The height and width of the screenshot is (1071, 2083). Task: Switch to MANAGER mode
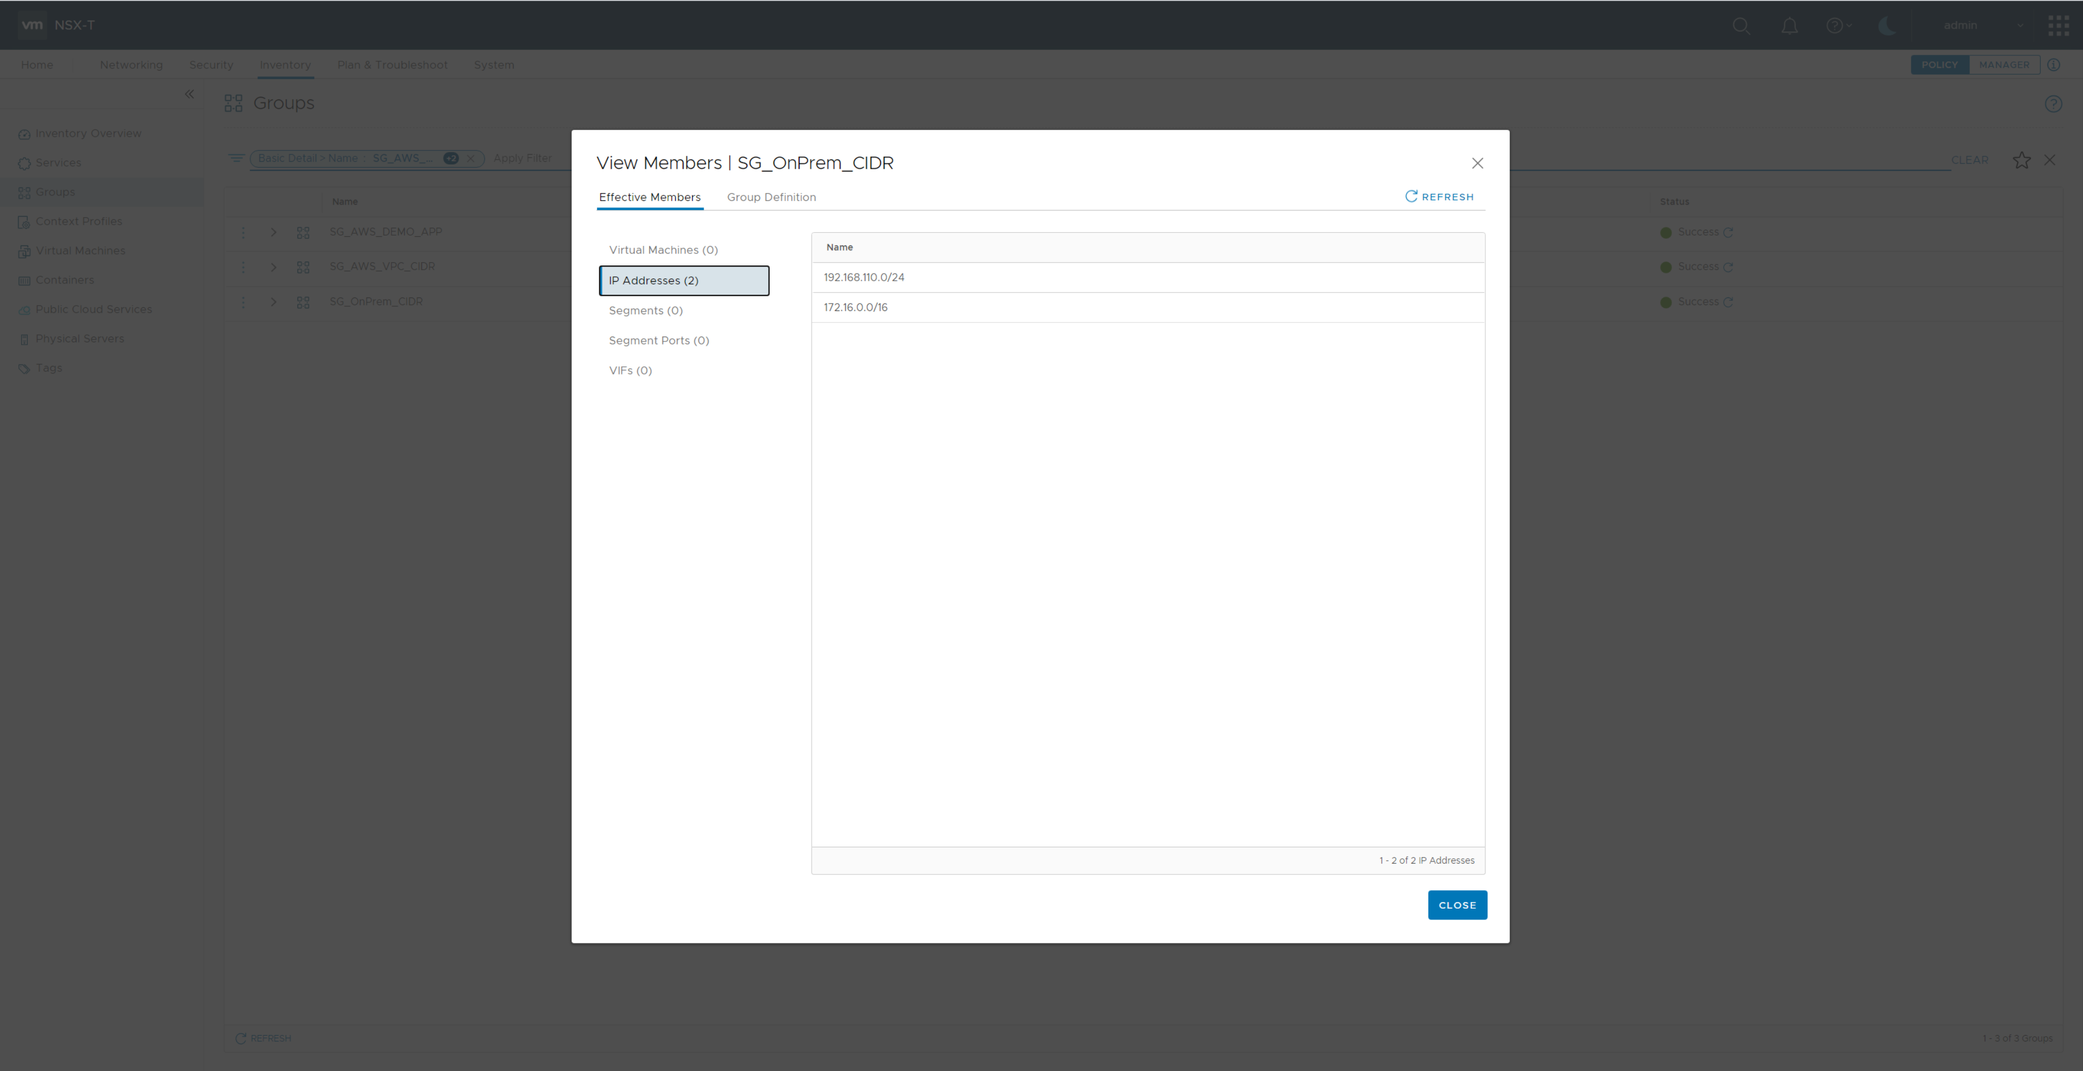click(x=2004, y=65)
